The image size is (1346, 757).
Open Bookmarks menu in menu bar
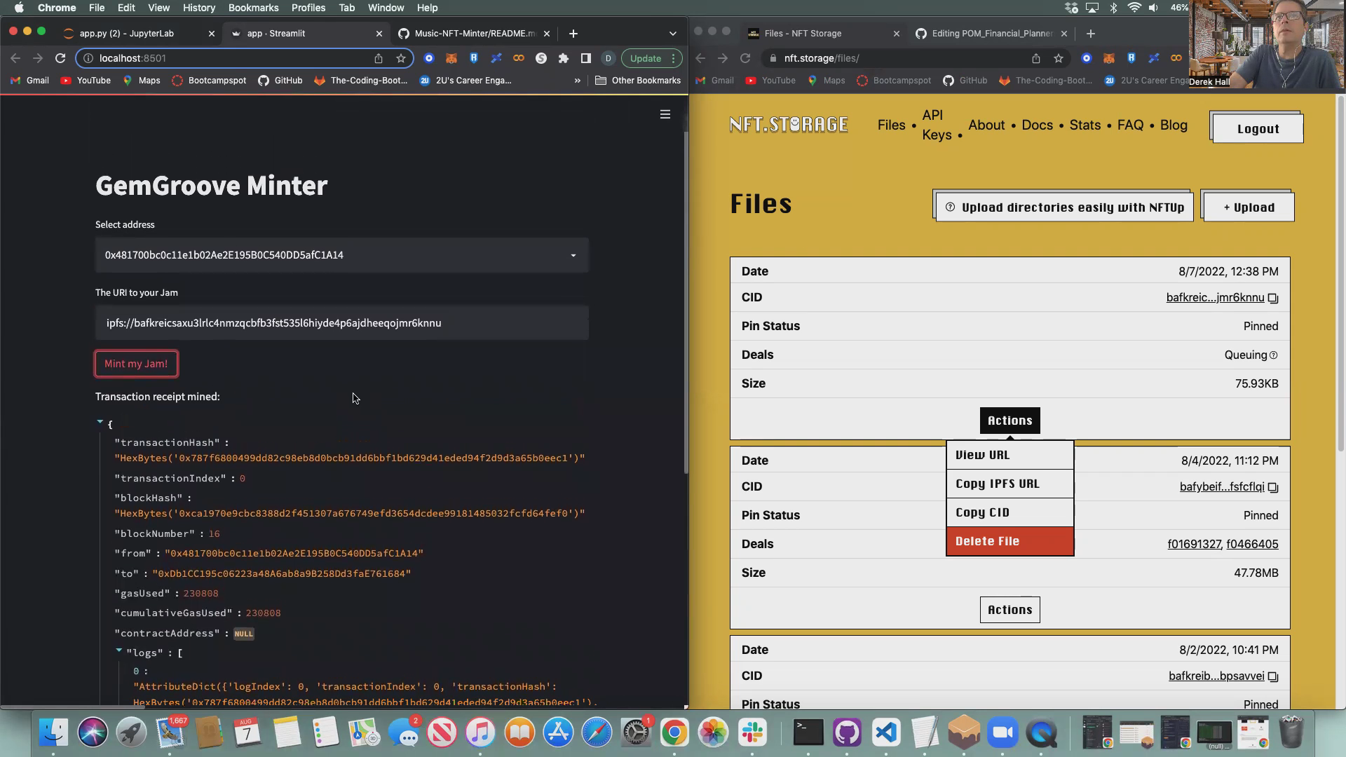pyautogui.click(x=253, y=8)
